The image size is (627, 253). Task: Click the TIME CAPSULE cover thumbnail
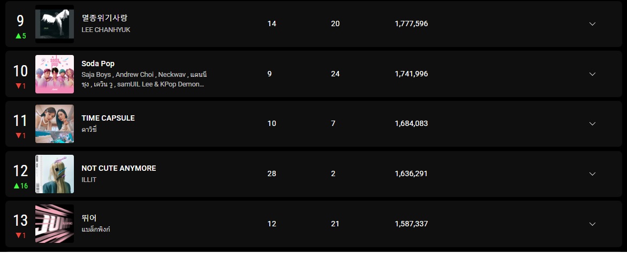point(55,123)
